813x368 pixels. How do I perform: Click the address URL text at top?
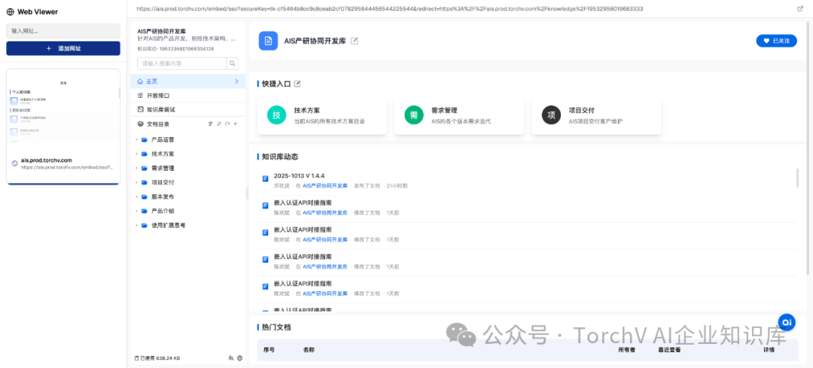[x=391, y=9]
